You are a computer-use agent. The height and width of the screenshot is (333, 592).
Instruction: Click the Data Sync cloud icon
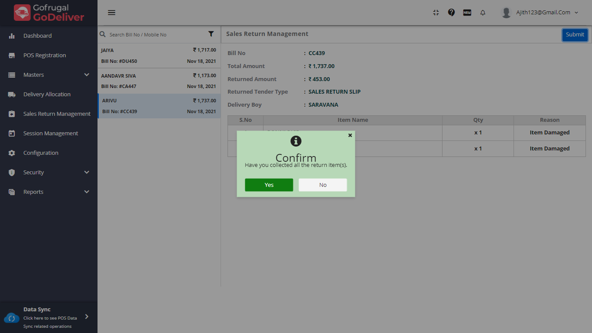tap(12, 318)
